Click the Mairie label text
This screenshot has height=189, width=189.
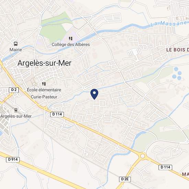tap(16, 50)
